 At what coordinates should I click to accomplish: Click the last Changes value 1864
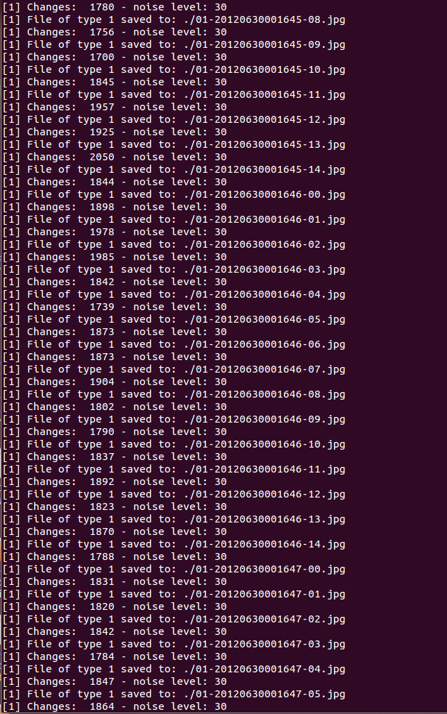coord(102,706)
